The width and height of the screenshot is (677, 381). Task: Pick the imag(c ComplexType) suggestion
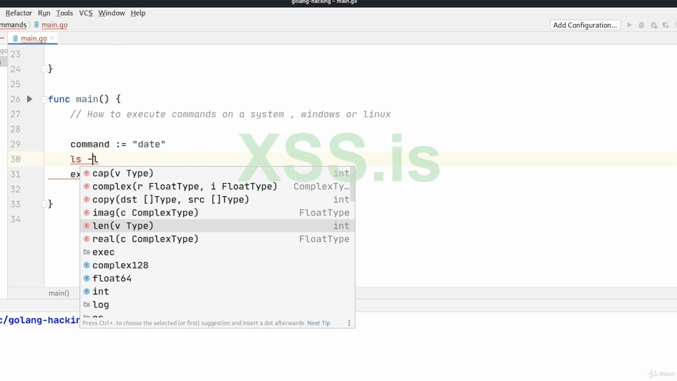click(217, 213)
